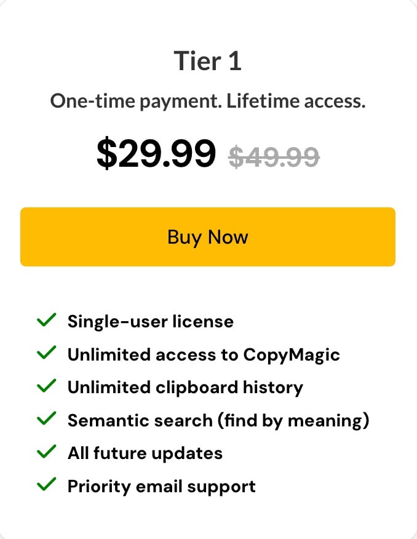Click the Unlimited clipboard history feature text
Screen dimensions: 417x539
[185, 388]
